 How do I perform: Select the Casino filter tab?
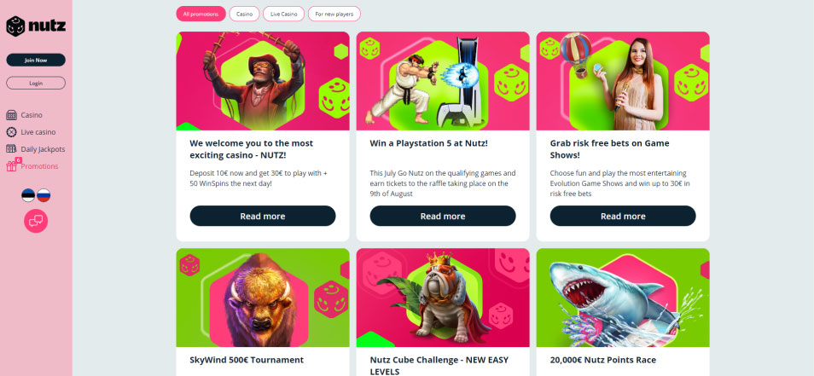[245, 14]
